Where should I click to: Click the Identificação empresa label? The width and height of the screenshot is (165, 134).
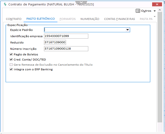coord(26,36)
